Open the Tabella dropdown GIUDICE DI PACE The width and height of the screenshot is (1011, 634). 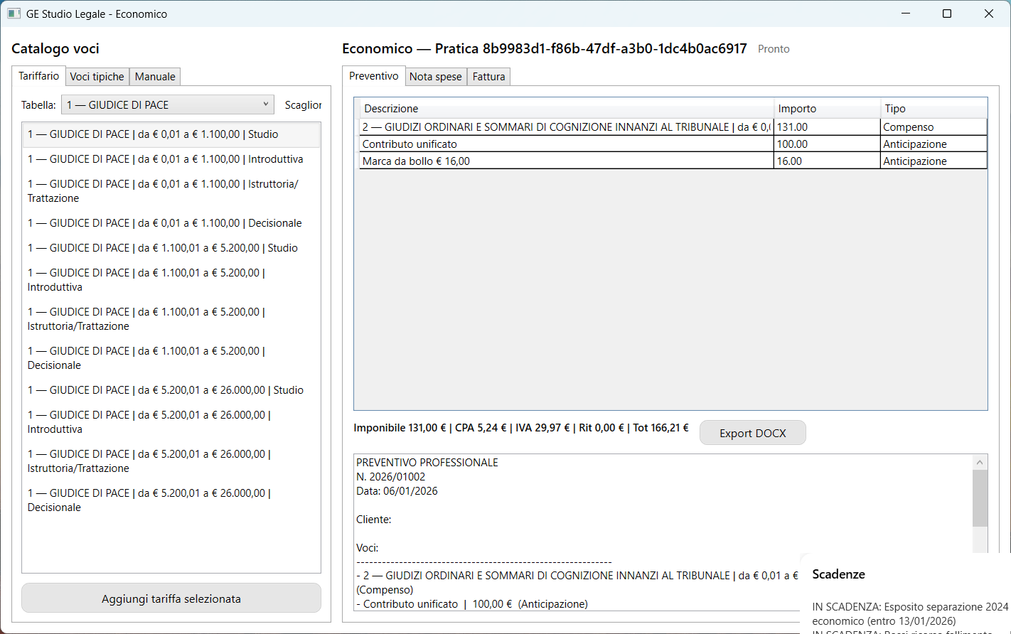[x=168, y=105]
